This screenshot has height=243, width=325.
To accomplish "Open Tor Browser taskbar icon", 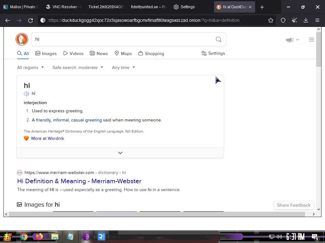I will coord(86,237).
